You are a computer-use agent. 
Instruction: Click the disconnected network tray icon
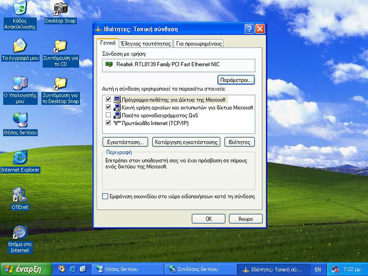click(335, 269)
